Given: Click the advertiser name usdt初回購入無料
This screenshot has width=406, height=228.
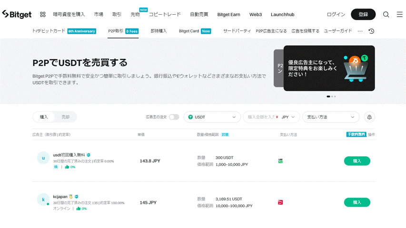Looking at the screenshot, I should (69, 155).
